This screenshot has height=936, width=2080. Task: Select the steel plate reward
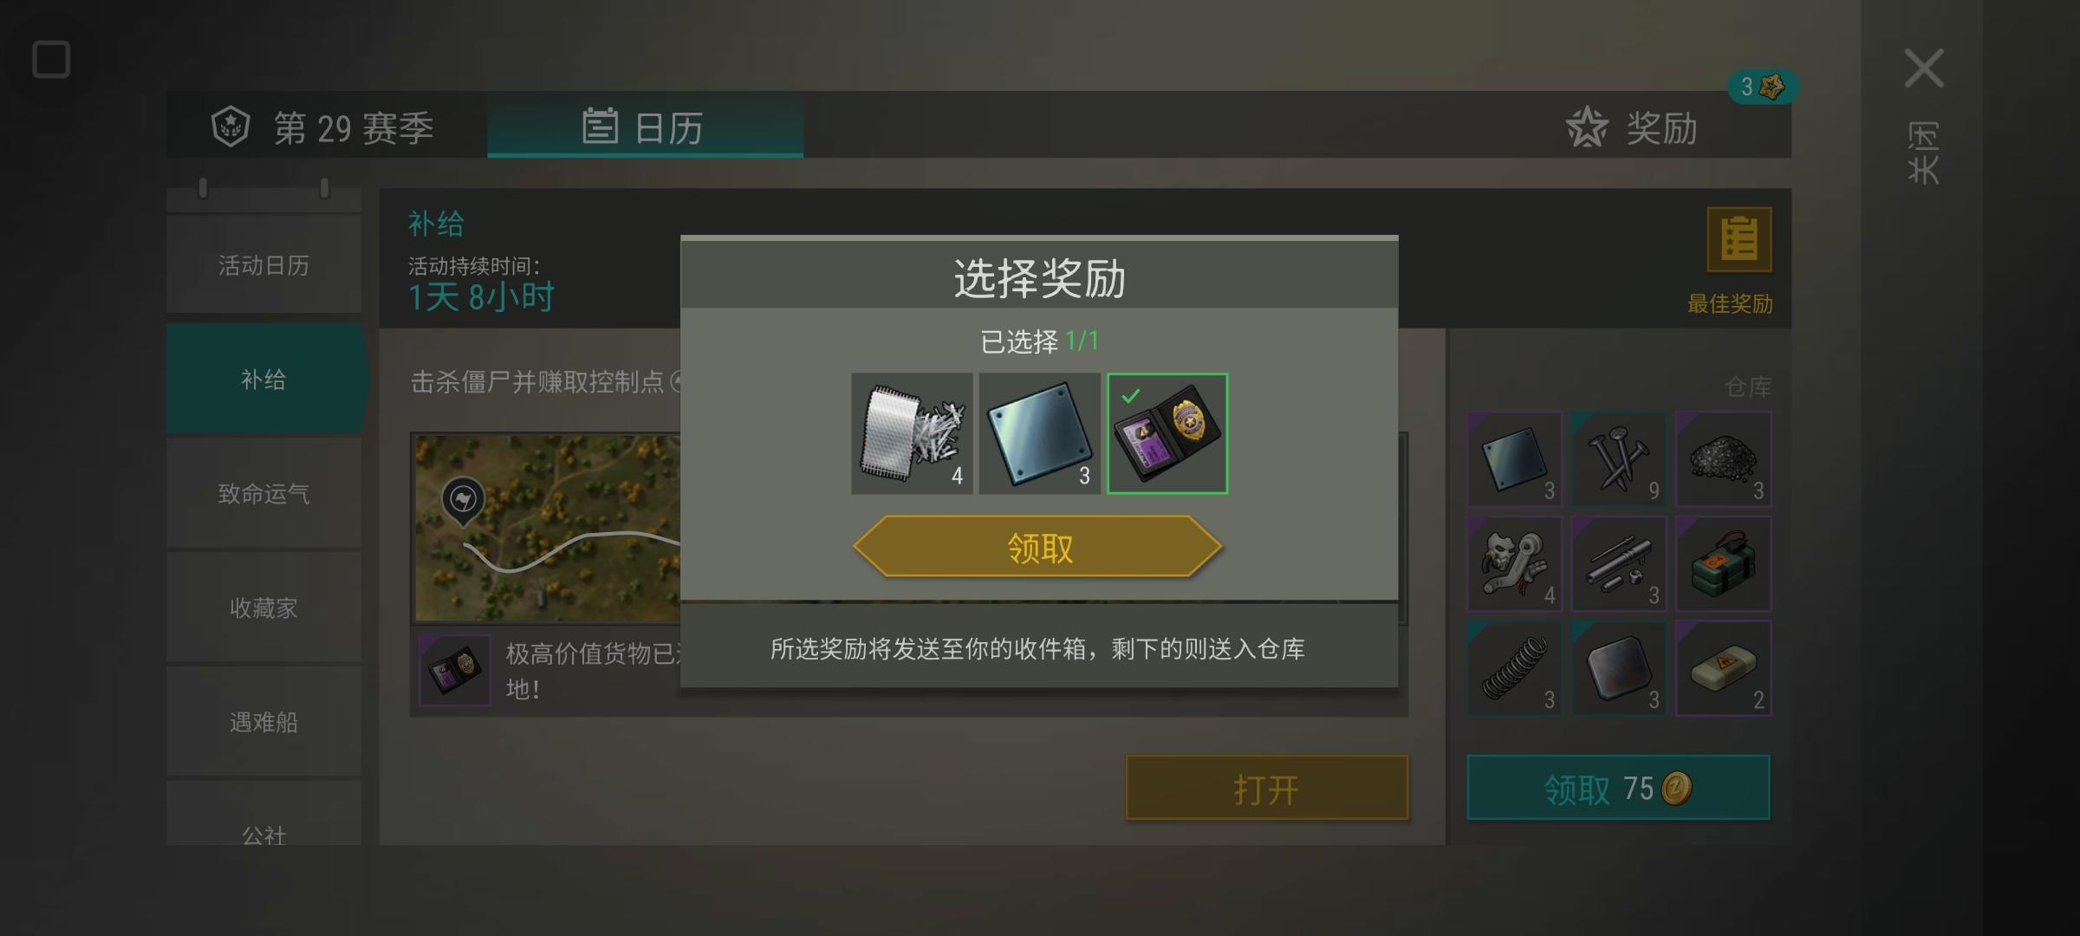pyautogui.click(x=1039, y=433)
